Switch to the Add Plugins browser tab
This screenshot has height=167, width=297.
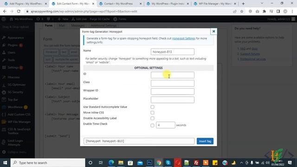click(x=26, y=4)
